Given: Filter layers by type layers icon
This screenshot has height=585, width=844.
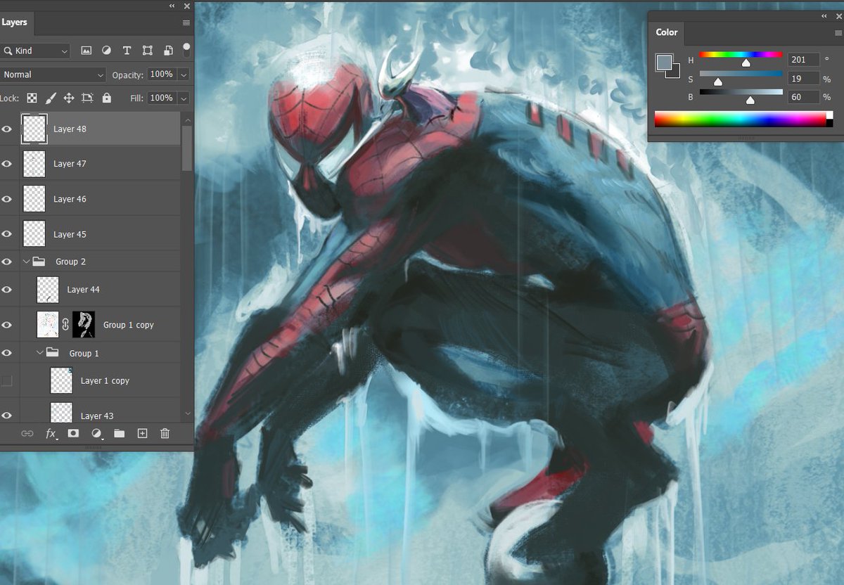Looking at the screenshot, I should pos(127,51).
